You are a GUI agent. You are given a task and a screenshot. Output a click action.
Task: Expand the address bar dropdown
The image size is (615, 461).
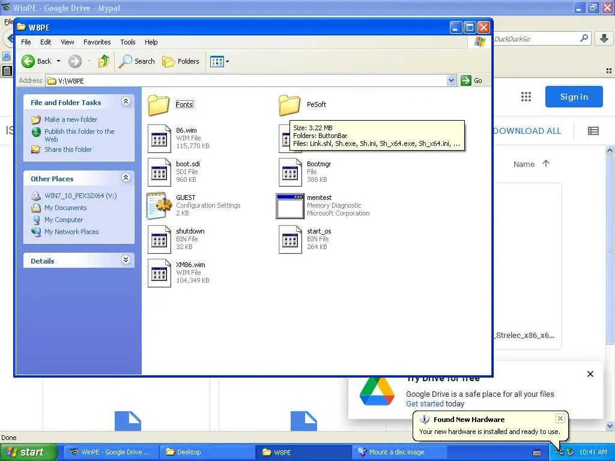click(451, 81)
